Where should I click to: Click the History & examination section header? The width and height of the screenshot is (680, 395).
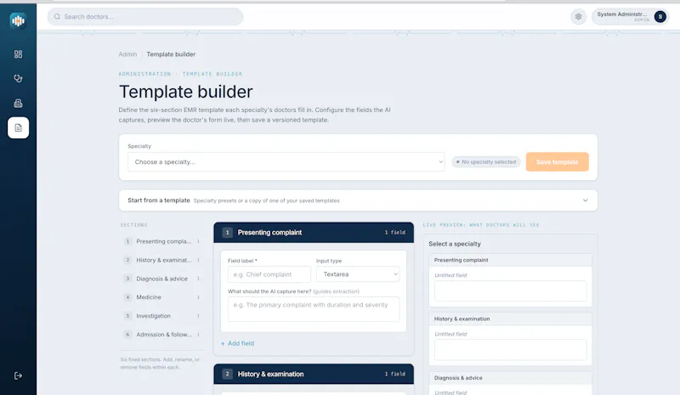314,374
